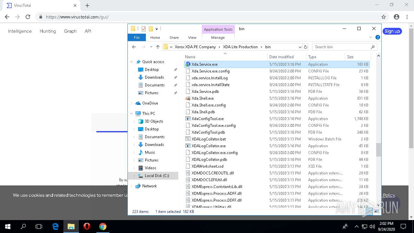Viewport: 414px width, 233px height.
Task: Switch to details view icon in status bar
Action: pos(369,211)
